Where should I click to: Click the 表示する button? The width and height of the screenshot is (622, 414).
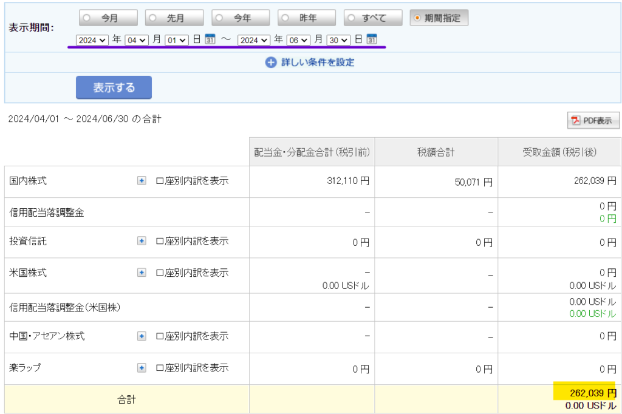(114, 87)
